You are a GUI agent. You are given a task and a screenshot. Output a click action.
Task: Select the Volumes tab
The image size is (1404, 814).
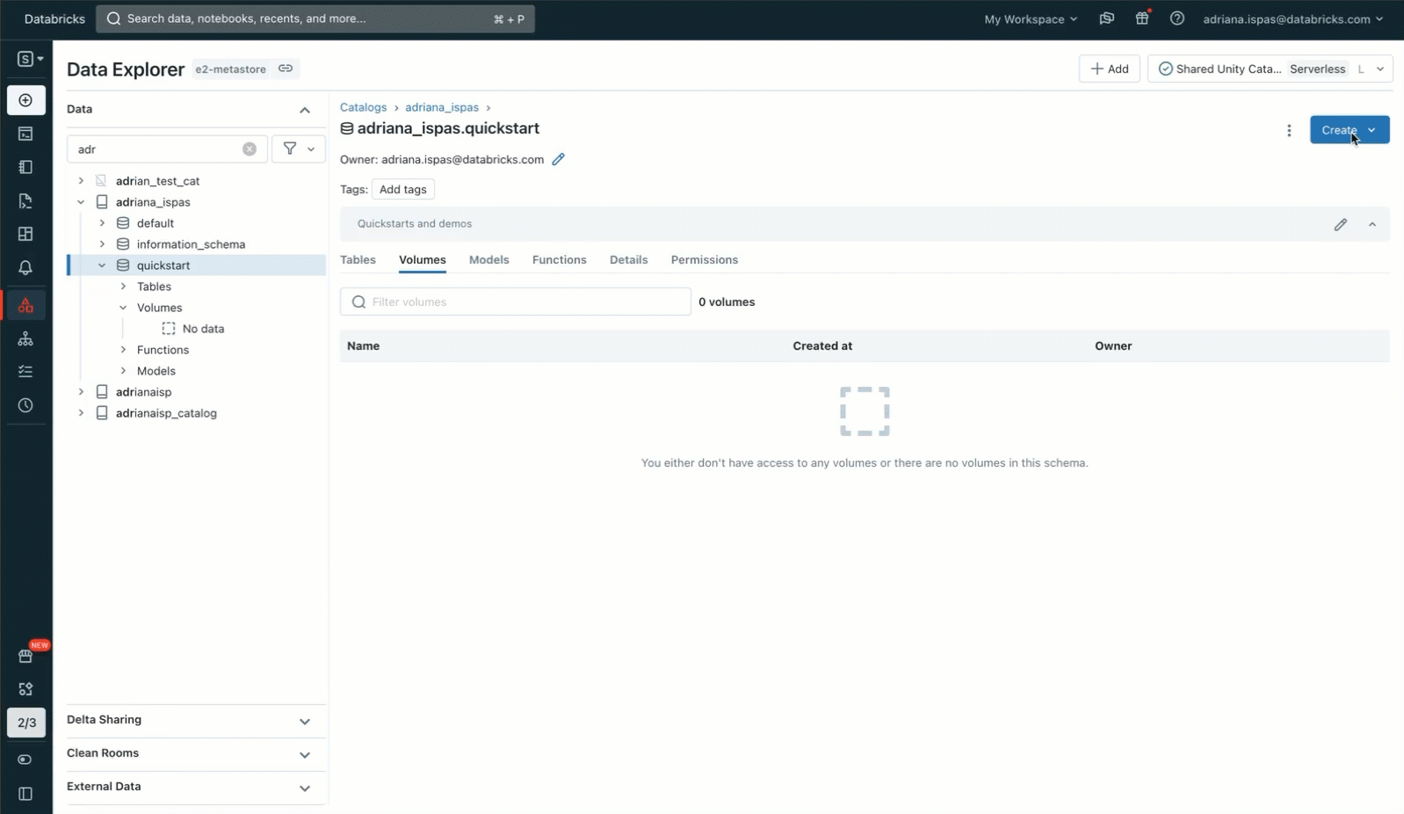click(423, 260)
